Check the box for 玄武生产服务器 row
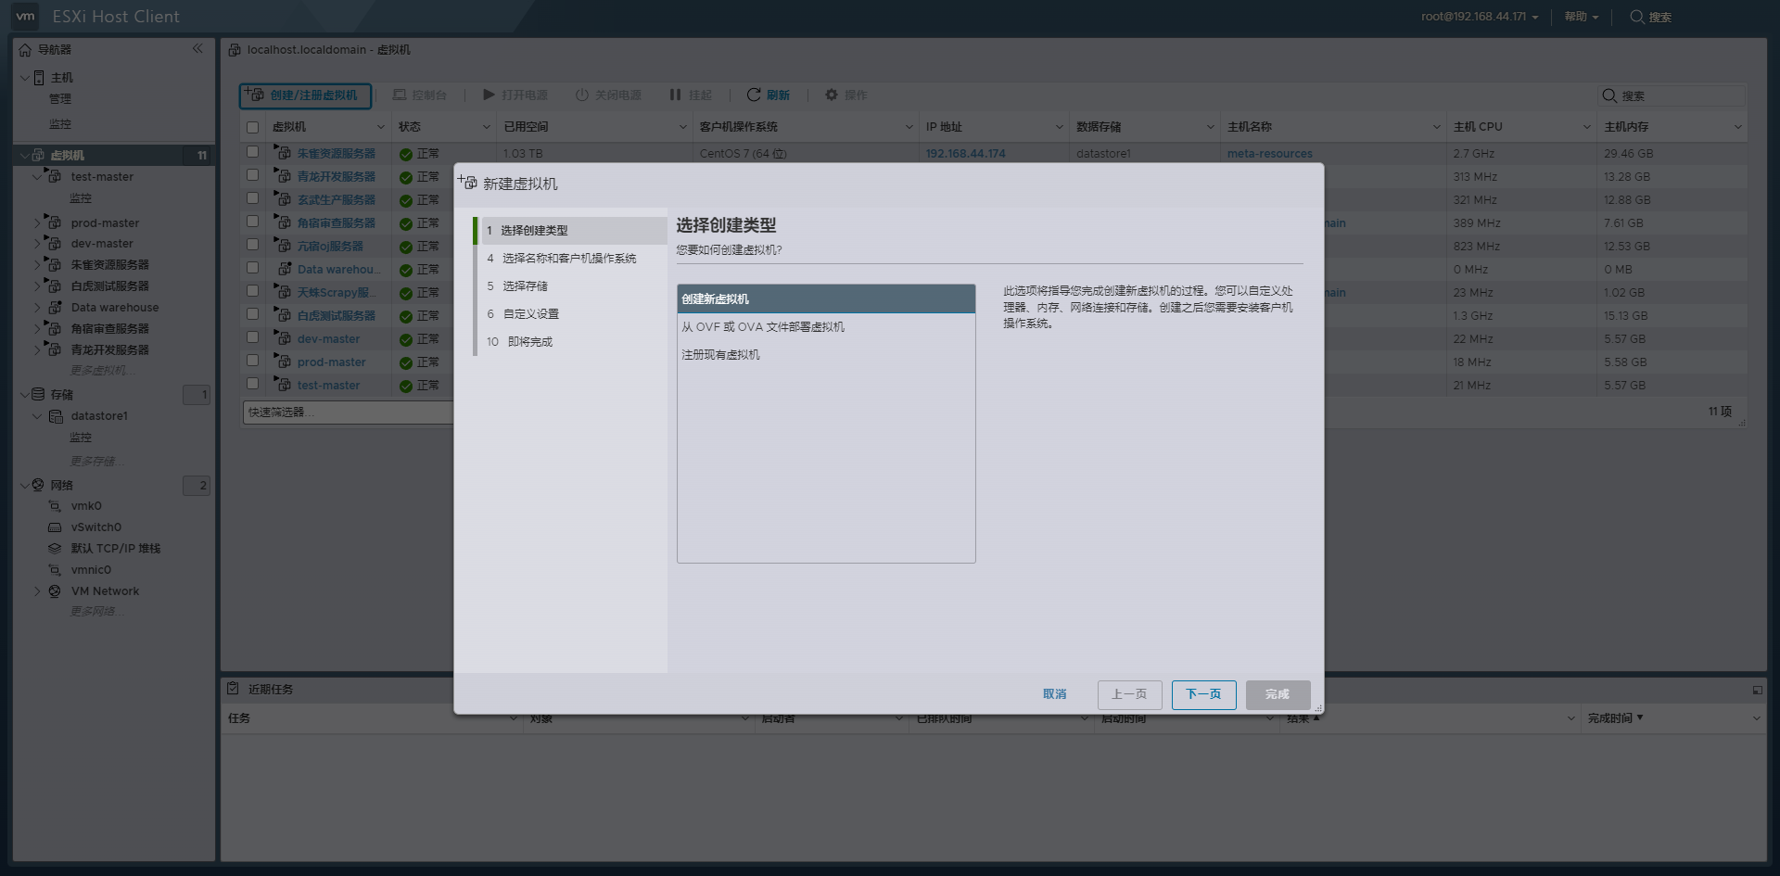The height and width of the screenshot is (876, 1780). (252, 197)
